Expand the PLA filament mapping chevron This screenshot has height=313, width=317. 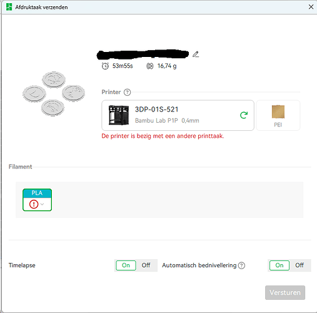point(43,204)
